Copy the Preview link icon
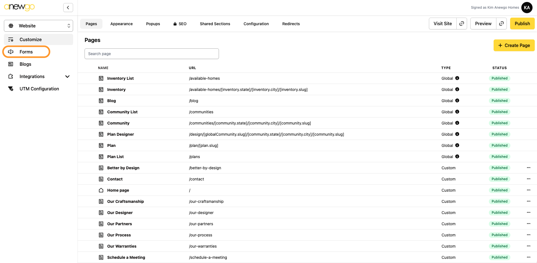Screen dimensions: 537x263 [501, 24]
